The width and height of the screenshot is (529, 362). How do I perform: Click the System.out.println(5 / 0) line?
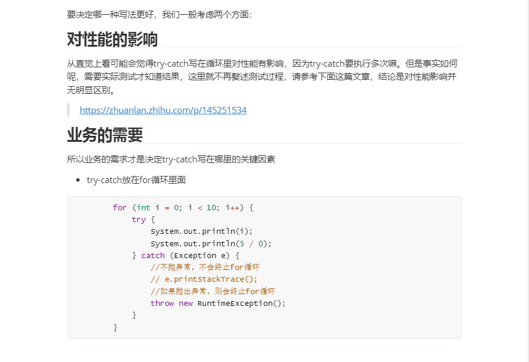(210, 243)
